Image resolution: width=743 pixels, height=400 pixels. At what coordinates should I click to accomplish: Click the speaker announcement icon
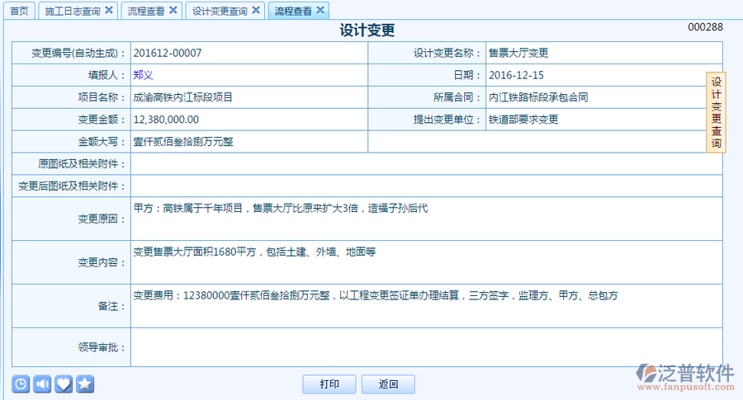point(42,384)
